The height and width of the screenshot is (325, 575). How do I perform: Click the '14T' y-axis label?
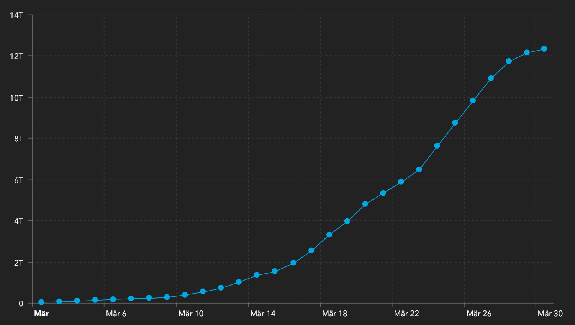pos(16,15)
